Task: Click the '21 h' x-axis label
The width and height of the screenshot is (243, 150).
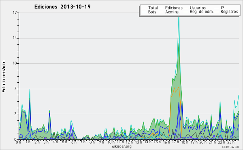Action: click(x=212, y=142)
